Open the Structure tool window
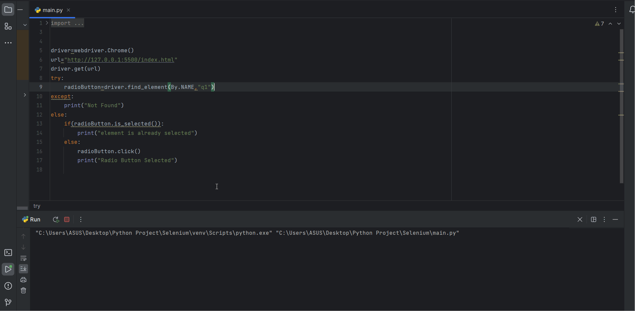 pos(8,27)
